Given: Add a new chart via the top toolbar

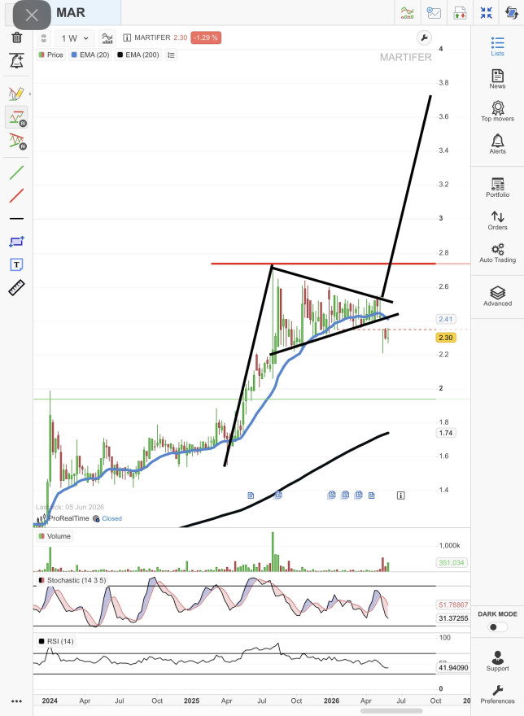Looking at the screenshot, I should (434, 13).
